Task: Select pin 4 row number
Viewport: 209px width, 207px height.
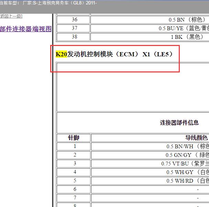Action: point(74,172)
